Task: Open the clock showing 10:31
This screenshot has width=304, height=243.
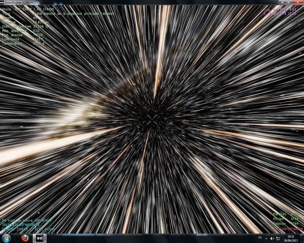Action: (x=291, y=239)
